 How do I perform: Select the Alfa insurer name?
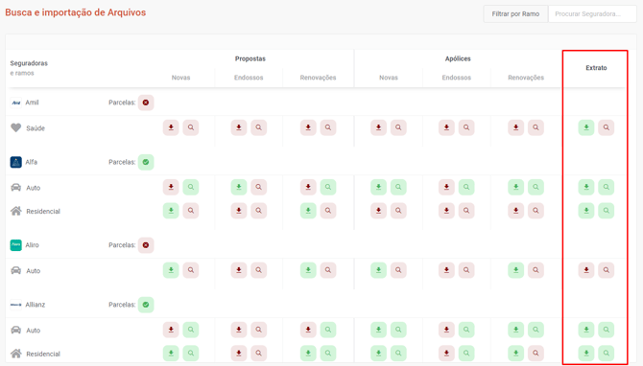[x=31, y=162]
